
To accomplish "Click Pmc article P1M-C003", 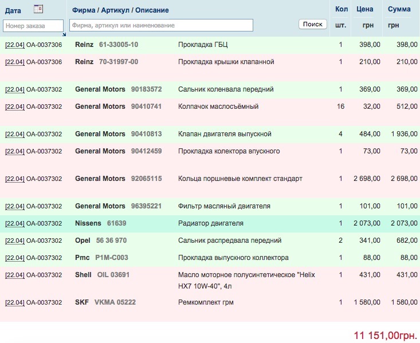I will tap(111, 258).
